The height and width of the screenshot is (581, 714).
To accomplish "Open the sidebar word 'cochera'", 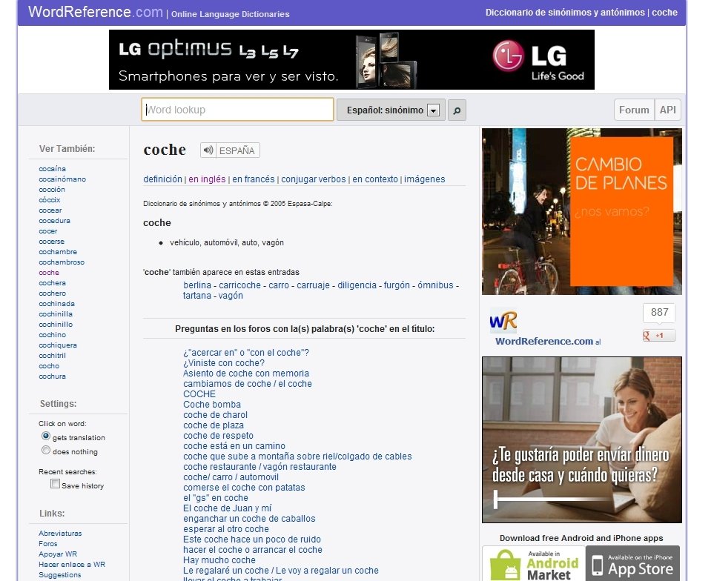I will click(53, 283).
